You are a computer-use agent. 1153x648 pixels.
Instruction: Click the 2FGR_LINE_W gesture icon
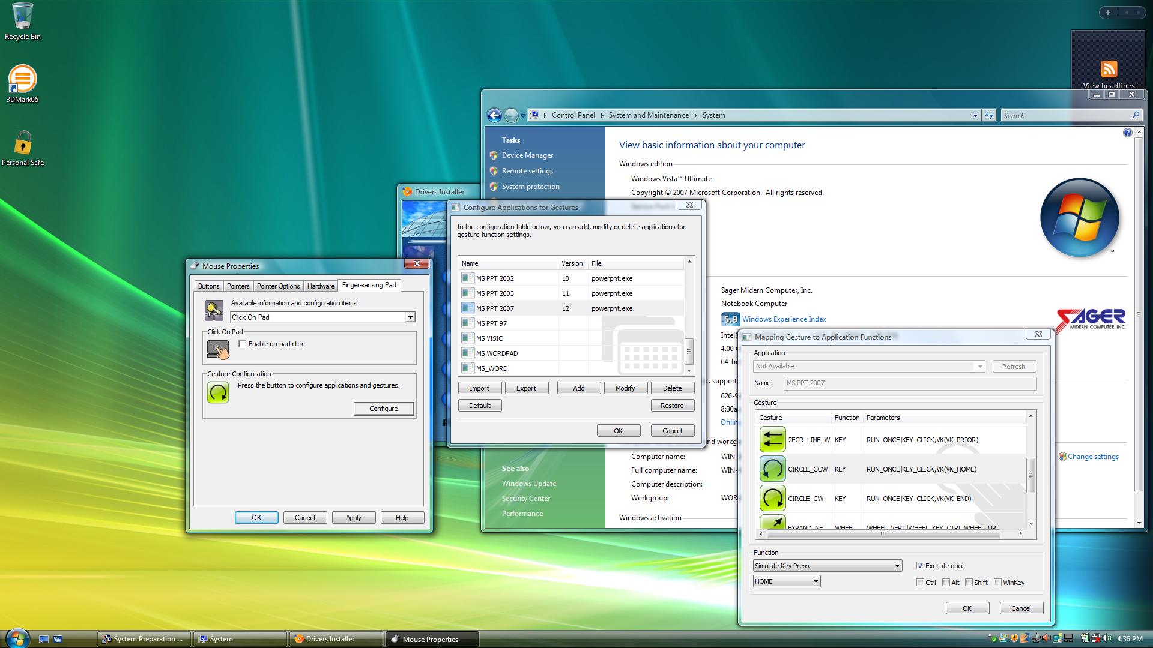(x=772, y=440)
